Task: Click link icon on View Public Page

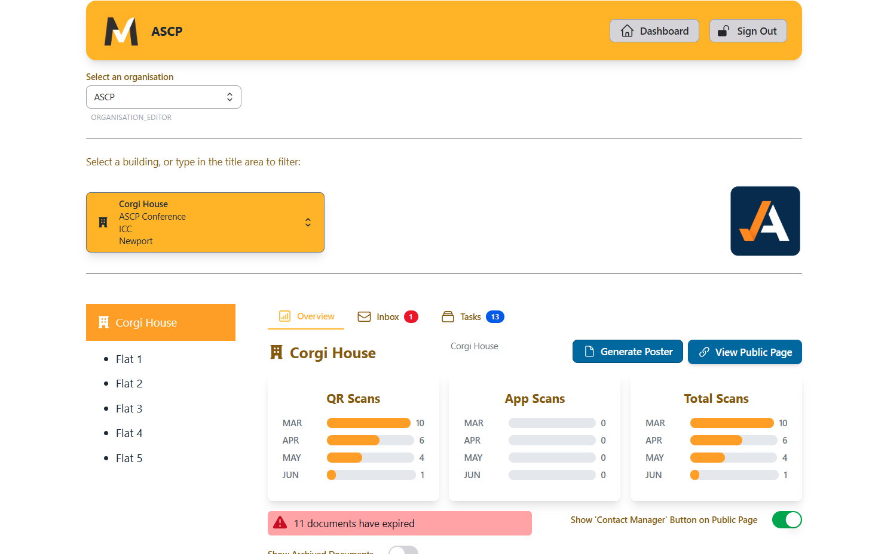Action: pyautogui.click(x=705, y=352)
